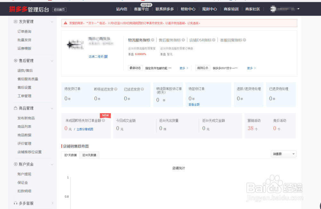Click the 发货管理 section icon in sidebar
This screenshot has width=321, height=209.
pos(15,21)
